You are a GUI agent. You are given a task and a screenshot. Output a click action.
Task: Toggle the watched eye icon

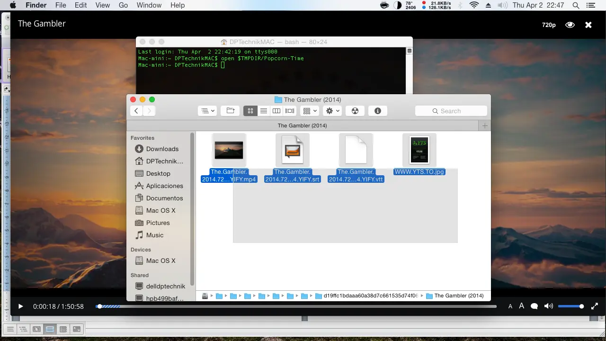tap(570, 25)
